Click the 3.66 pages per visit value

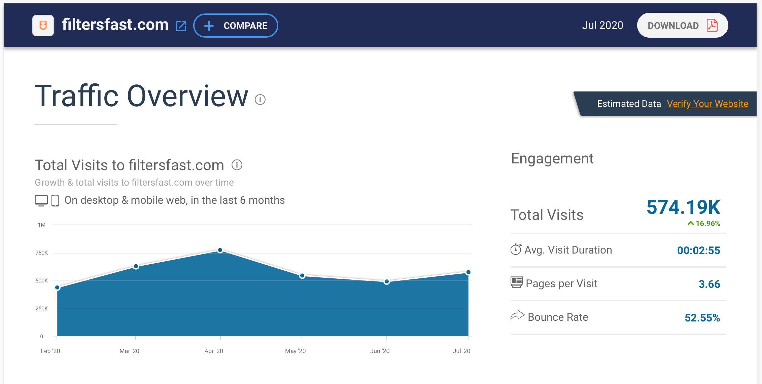709,284
